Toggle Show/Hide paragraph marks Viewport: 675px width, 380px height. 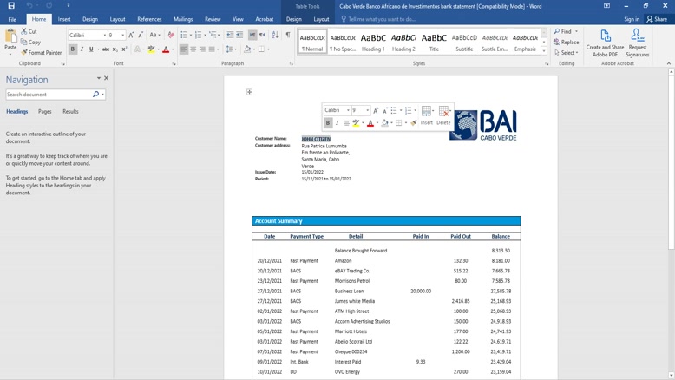point(288,36)
